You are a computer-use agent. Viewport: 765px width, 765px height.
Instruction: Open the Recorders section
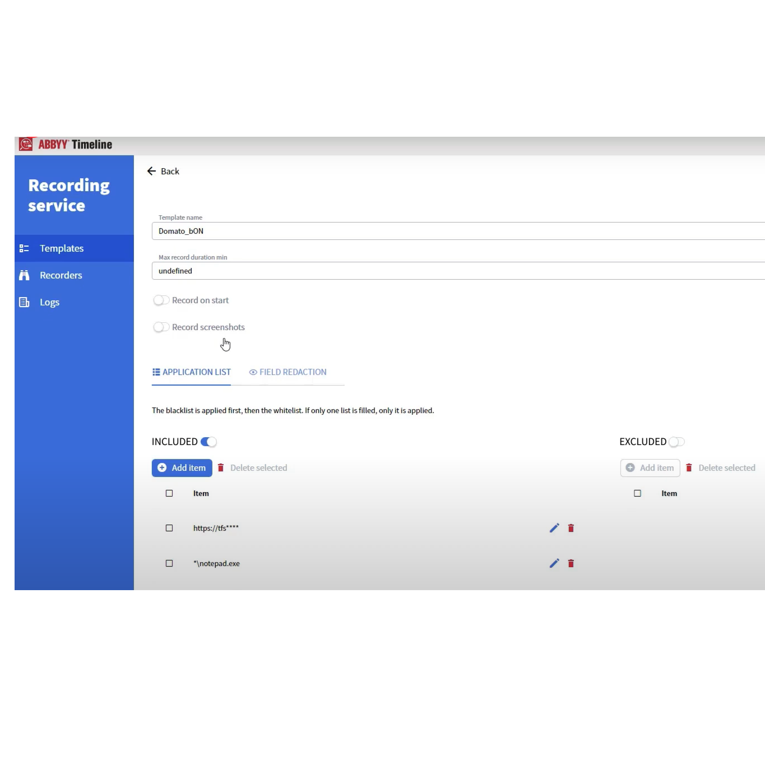coord(61,275)
